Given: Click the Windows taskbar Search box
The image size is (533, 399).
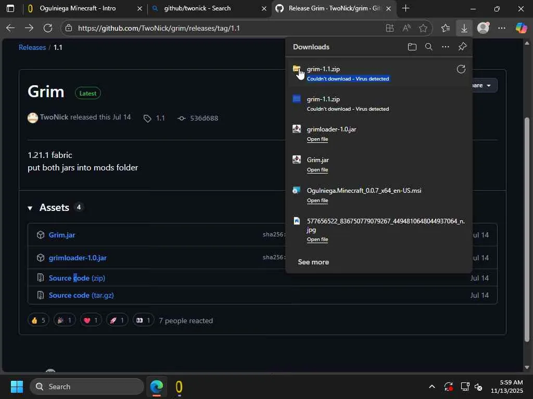Looking at the screenshot, I should (x=87, y=387).
